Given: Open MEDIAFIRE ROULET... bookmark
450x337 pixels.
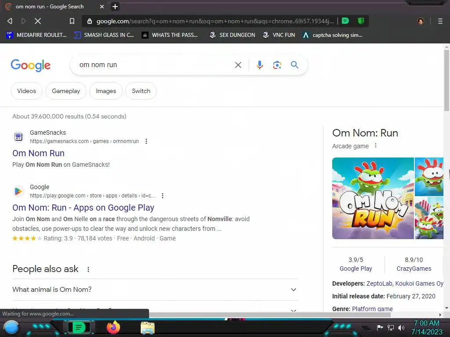Looking at the screenshot, I should tap(36, 35).
